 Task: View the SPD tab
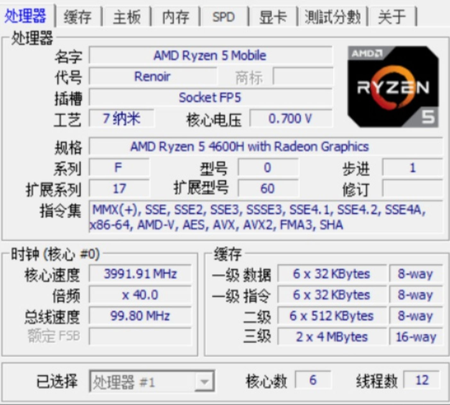point(223,16)
